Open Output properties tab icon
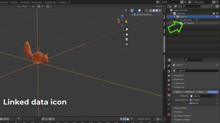Viewport: 220px width, 123px height. coord(169,76)
